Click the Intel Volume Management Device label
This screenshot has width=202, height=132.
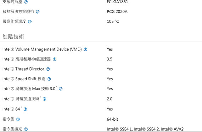point(42,49)
